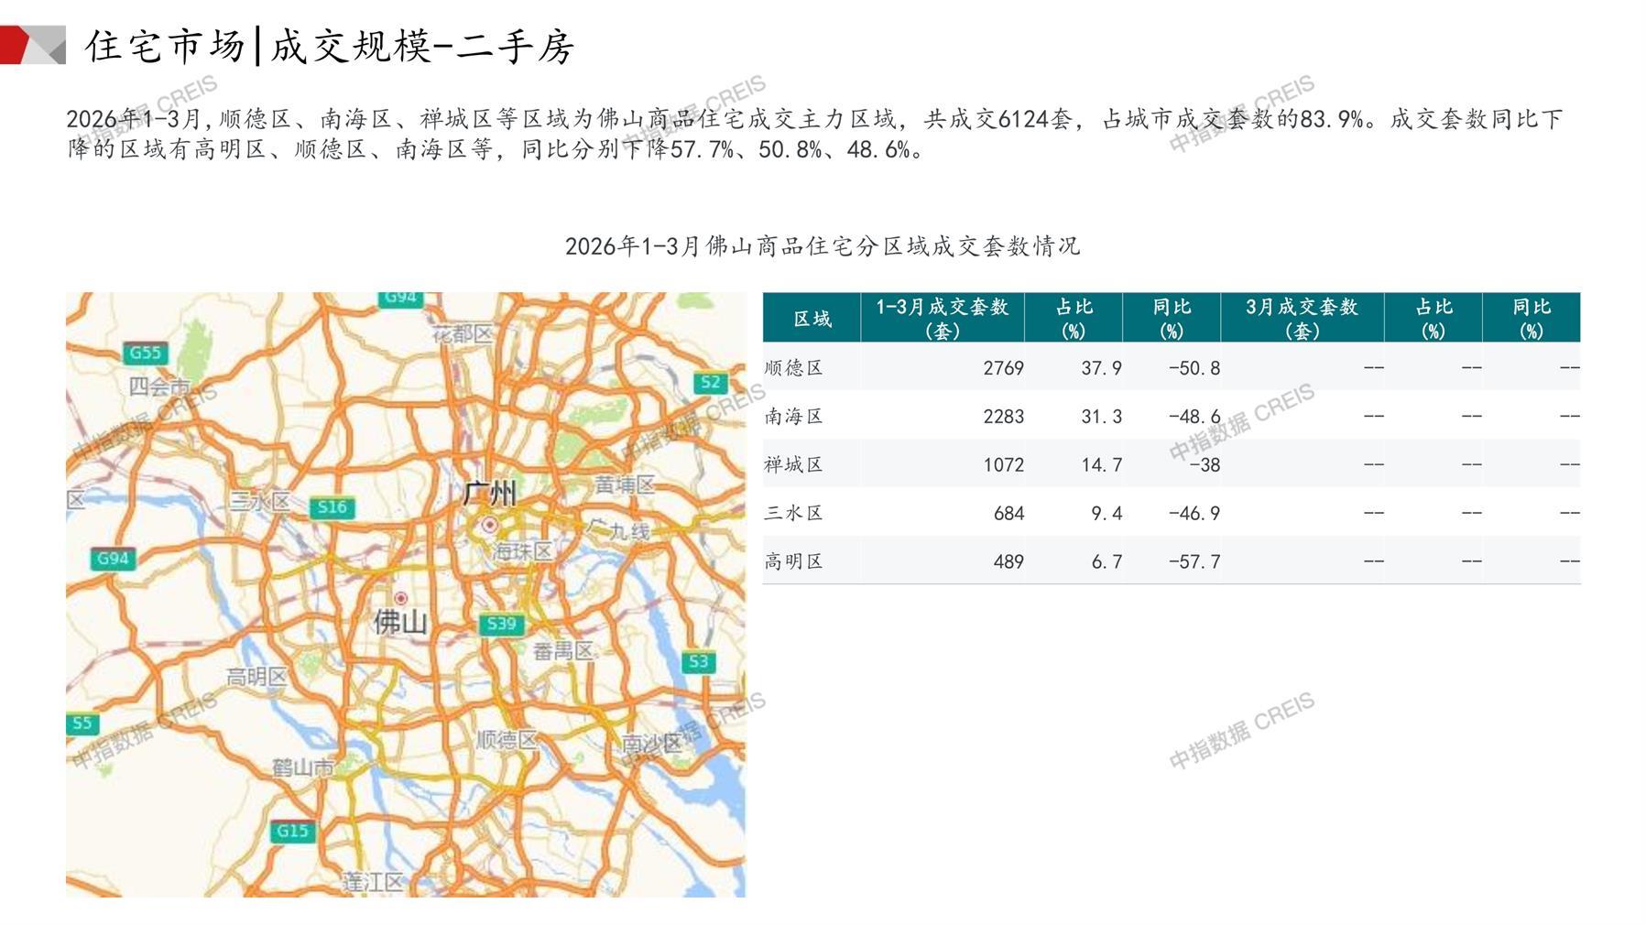Click the 番禺区 label on the map
The height and width of the screenshot is (925, 1646).
[x=563, y=651]
